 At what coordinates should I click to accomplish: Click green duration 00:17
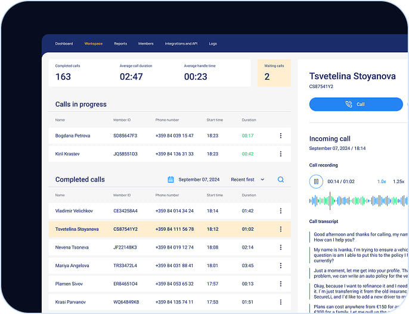pos(247,136)
